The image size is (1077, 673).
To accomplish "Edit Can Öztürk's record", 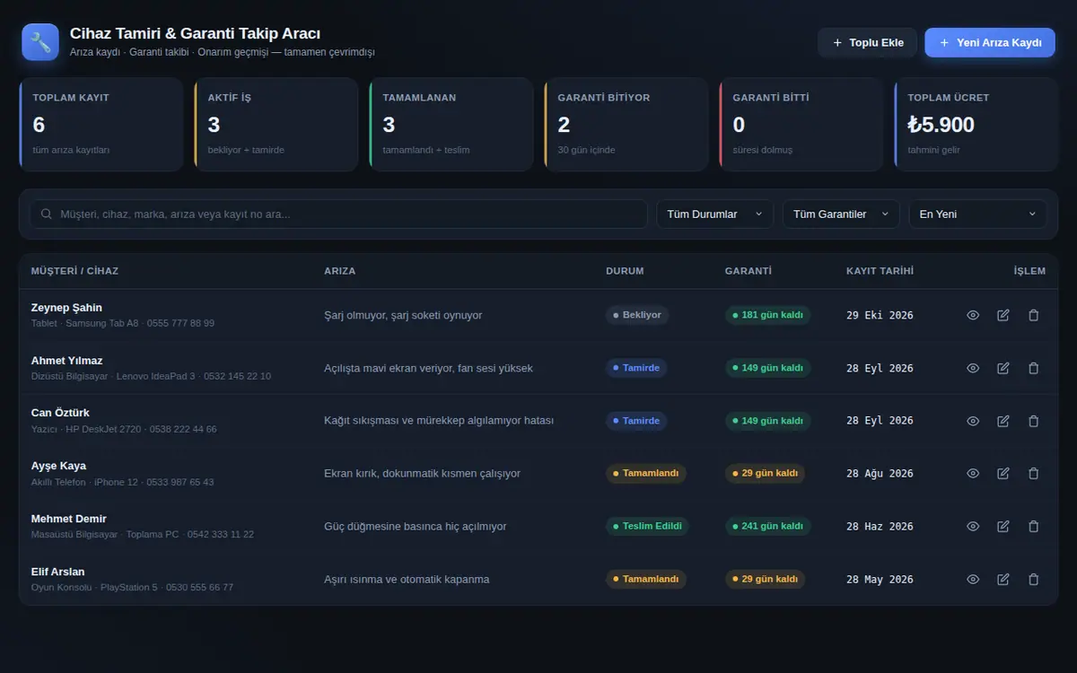I will (1003, 421).
